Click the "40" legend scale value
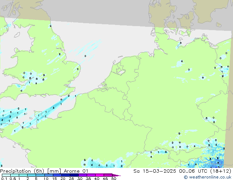The width and height of the screenshot is (233, 180). (x=97, y=179)
